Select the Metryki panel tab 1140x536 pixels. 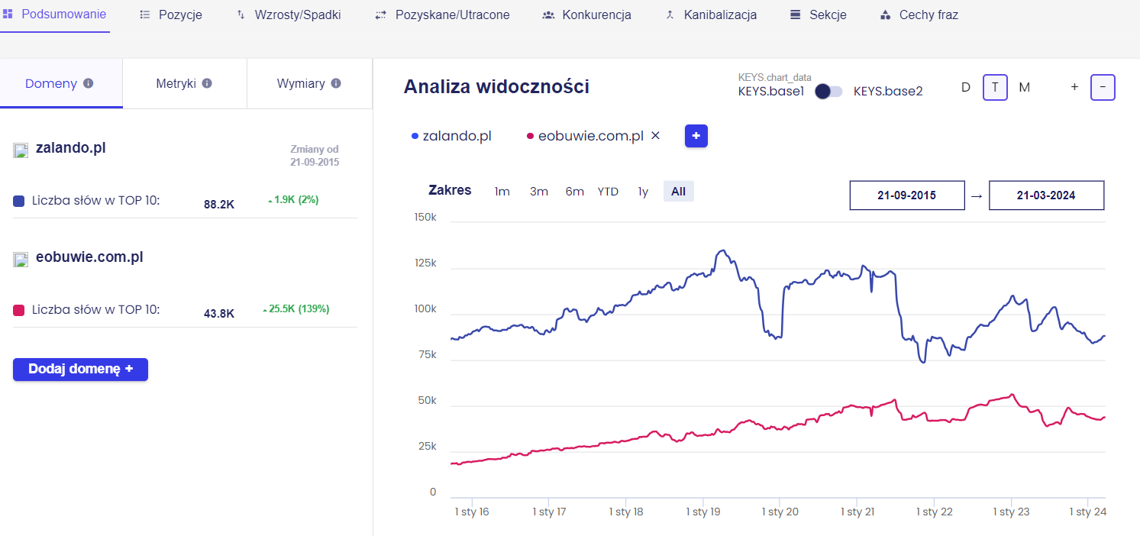coord(185,83)
